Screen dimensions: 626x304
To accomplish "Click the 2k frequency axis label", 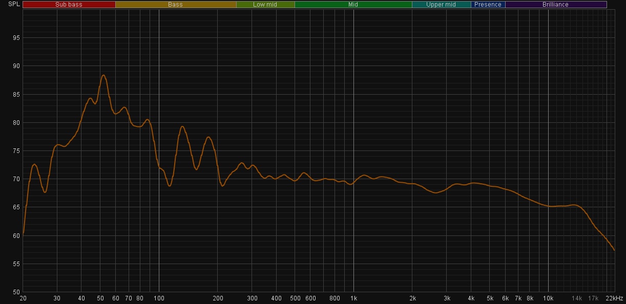I will point(412,298).
